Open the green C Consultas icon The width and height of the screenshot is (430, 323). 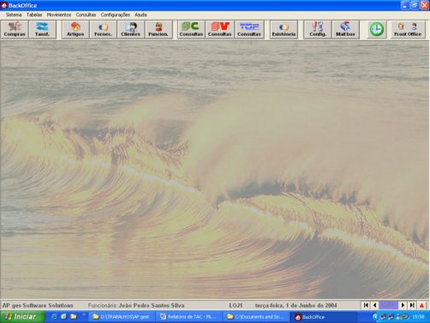tap(191, 29)
